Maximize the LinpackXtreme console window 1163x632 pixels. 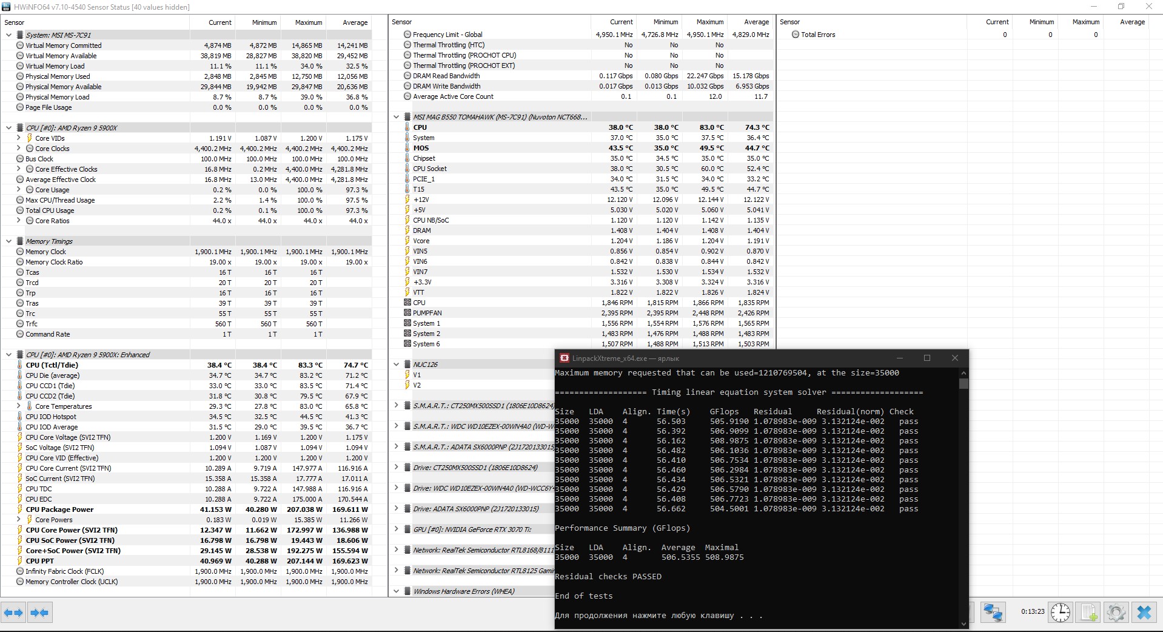click(x=927, y=358)
